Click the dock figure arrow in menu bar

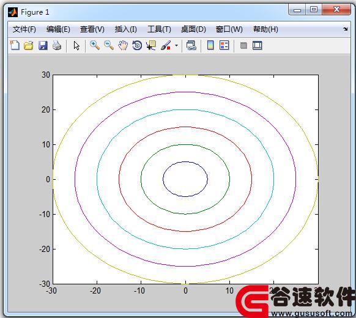(346, 29)
